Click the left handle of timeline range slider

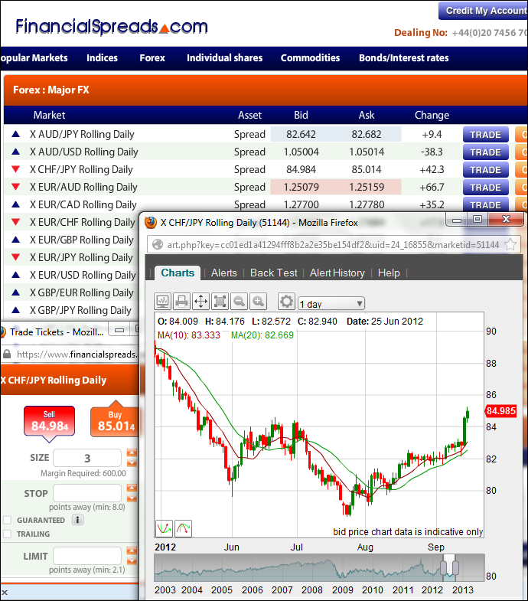443,567
